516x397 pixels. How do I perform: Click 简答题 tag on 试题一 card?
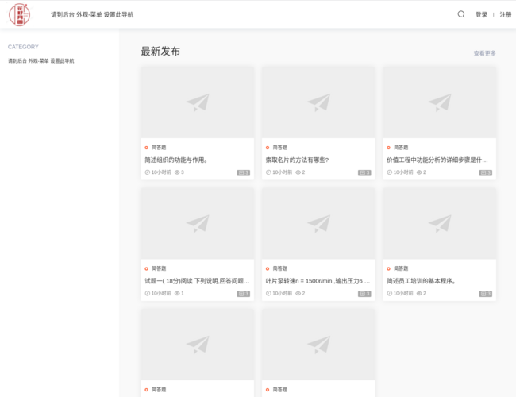point(159,268)
